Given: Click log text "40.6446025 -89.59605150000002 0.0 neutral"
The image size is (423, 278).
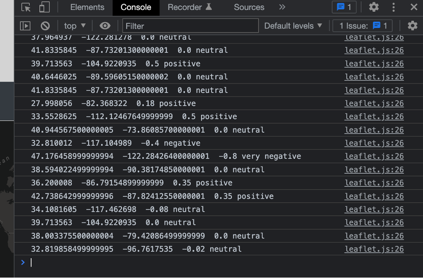Looking at the screenshot, I should tap(130, 77).
